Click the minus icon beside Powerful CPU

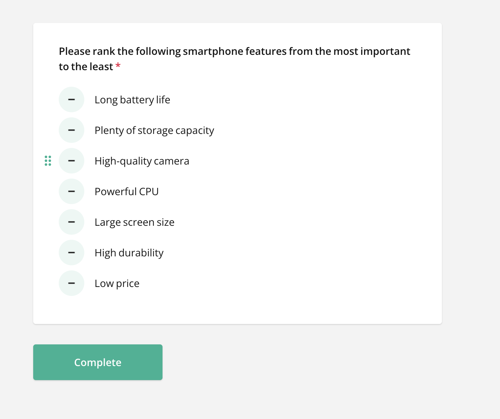coord(72,191)
